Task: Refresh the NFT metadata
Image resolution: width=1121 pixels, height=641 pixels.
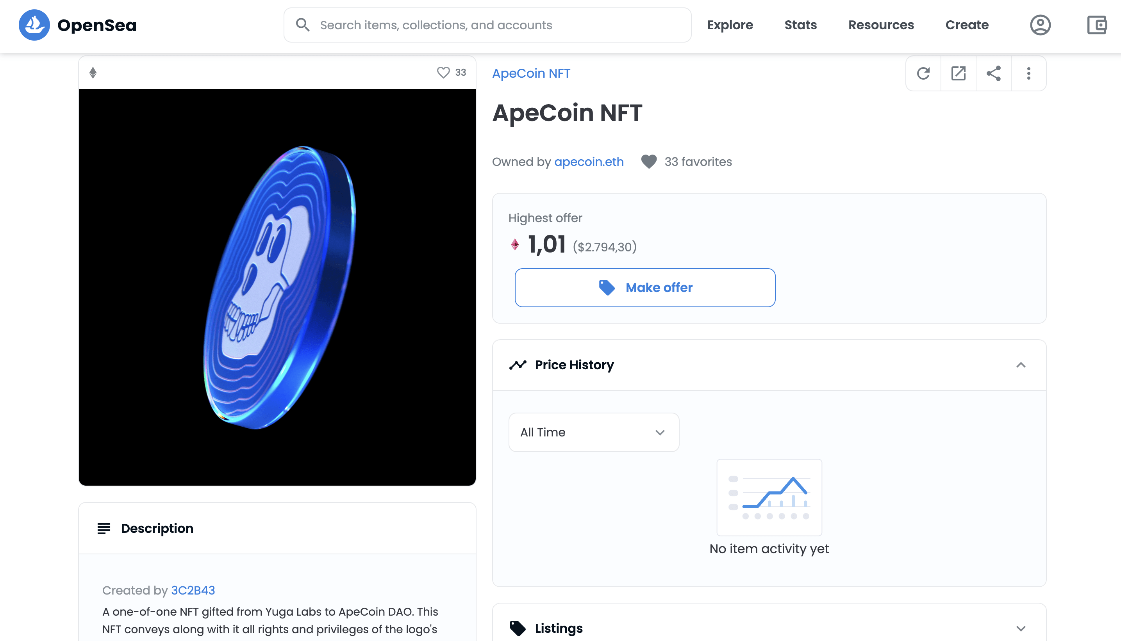Action: (923, 73)
